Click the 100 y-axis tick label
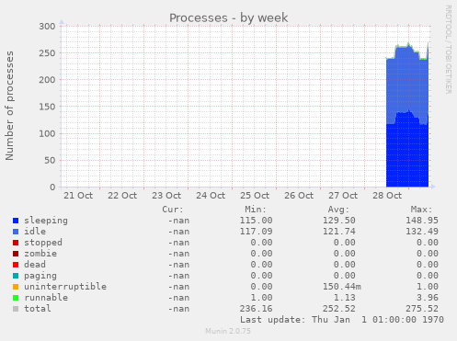Image resolution: width=457 pixels, height=341 pixels. [x=47, y=133]
